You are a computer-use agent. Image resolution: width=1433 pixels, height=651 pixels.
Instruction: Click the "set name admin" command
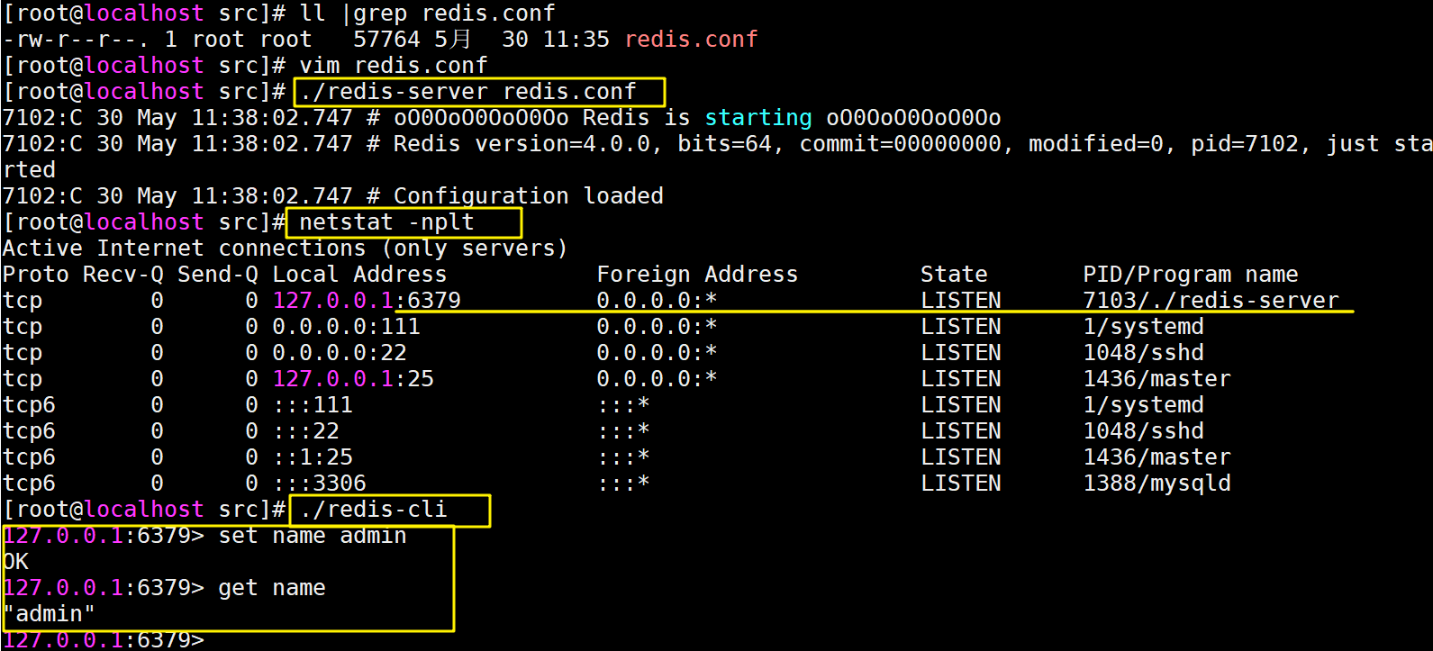coord(313,536)
